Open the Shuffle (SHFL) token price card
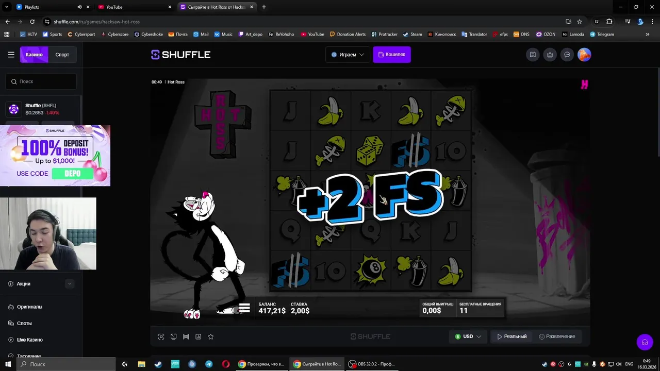Image resolution: width=660 pixels, height=371 pixels. click(x=41, y=109)
